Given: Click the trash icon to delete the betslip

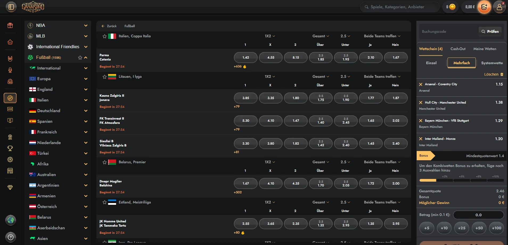Looking at the screenshot, I should tap(502, 74).
